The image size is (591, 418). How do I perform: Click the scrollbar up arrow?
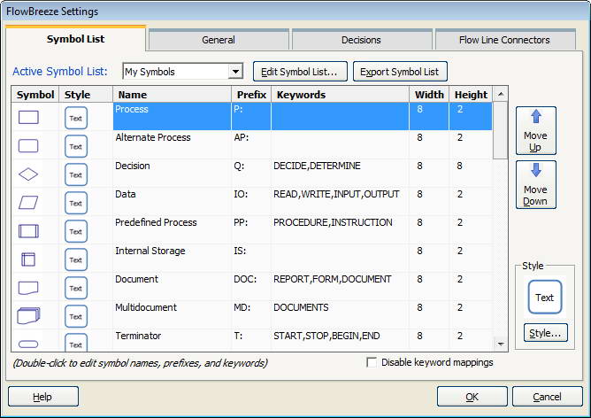[x=501, y=94]
